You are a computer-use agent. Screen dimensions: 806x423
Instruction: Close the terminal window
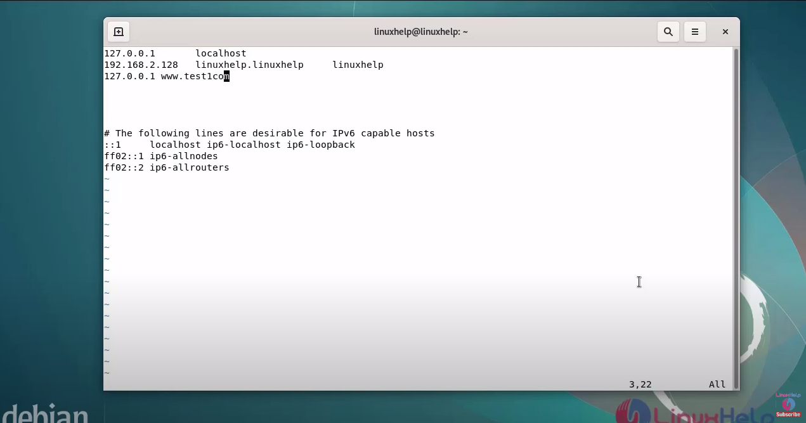pos(725,32)
